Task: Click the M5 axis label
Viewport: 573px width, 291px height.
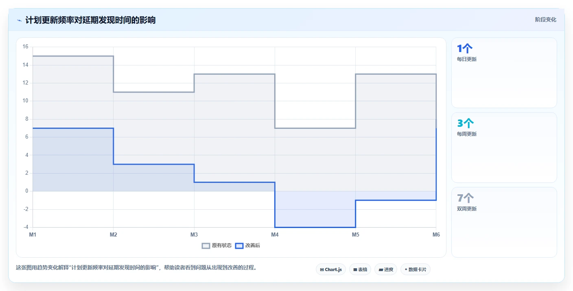Action: 355,235
